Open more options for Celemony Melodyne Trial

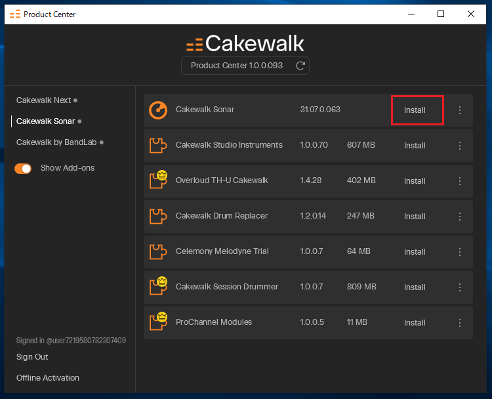click(x=460, y=252)
